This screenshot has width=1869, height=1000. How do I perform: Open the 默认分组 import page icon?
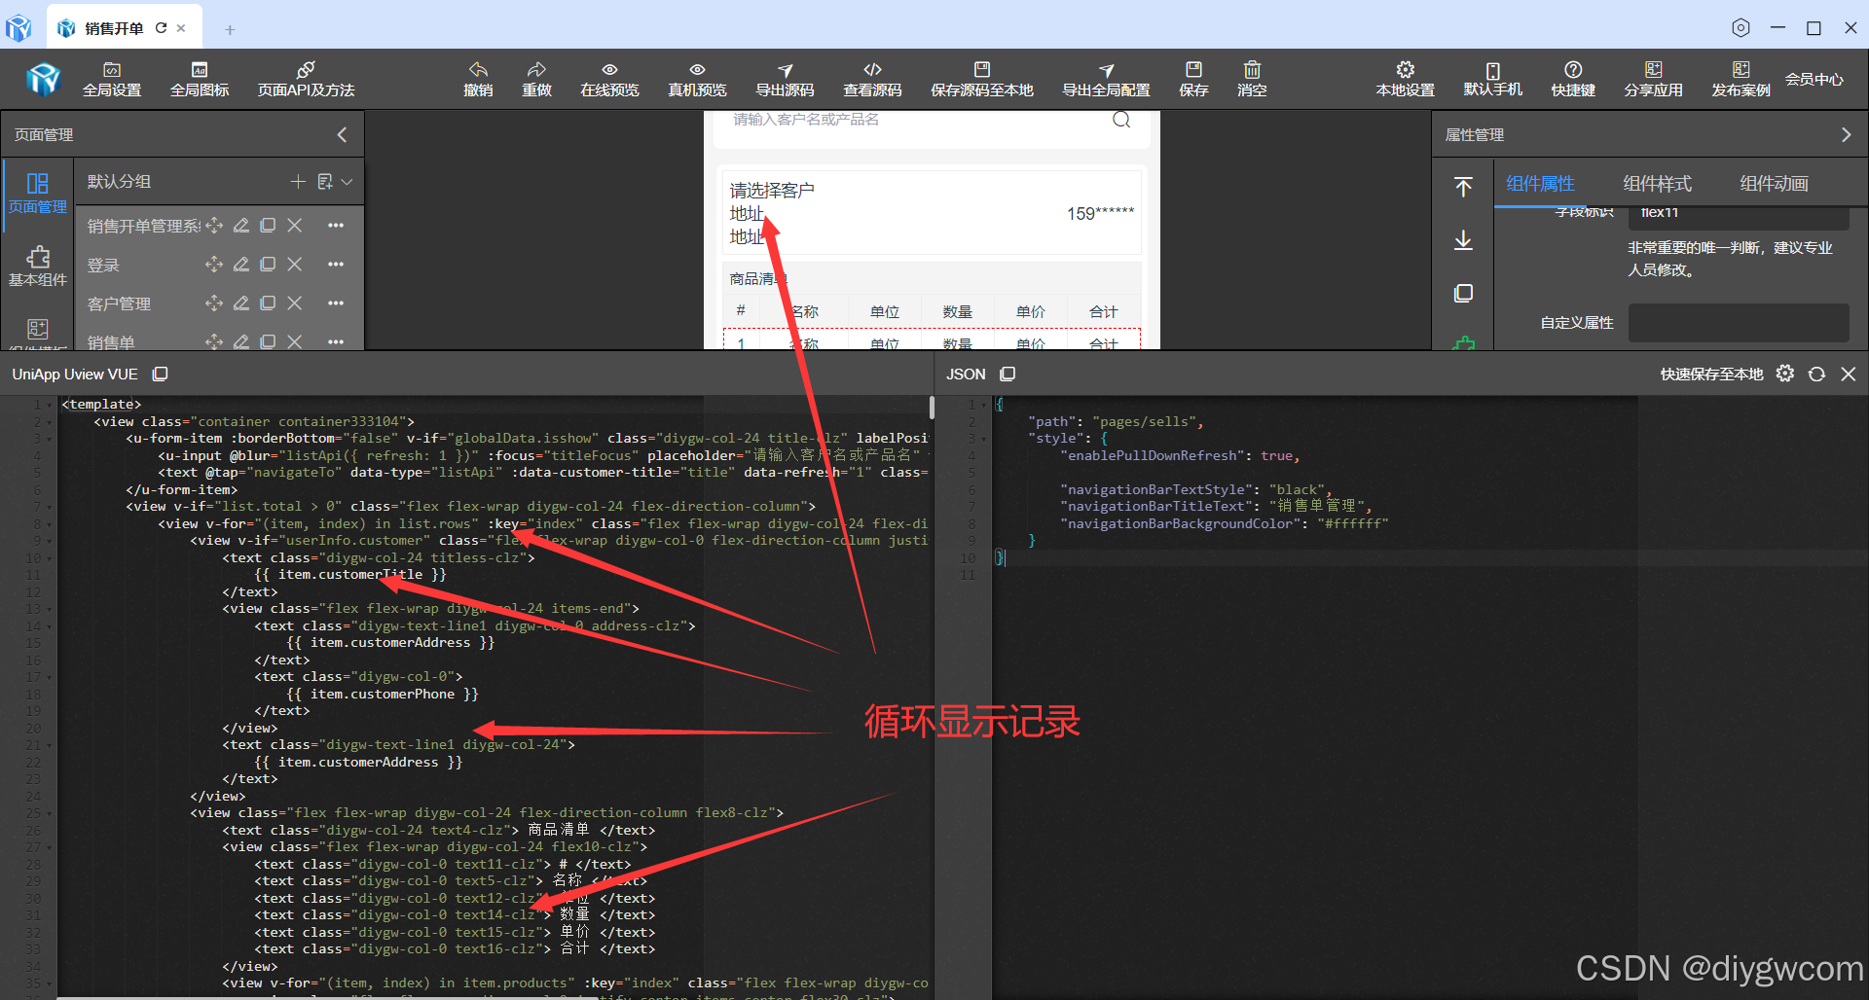click(325, 181)
